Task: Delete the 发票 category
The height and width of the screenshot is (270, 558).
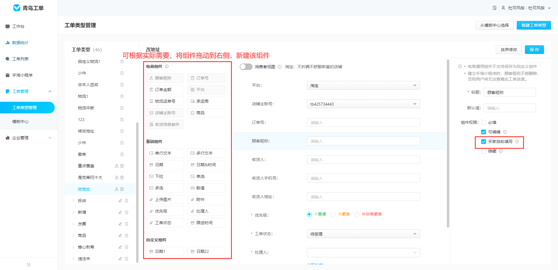Action: [x=127, y=224]
